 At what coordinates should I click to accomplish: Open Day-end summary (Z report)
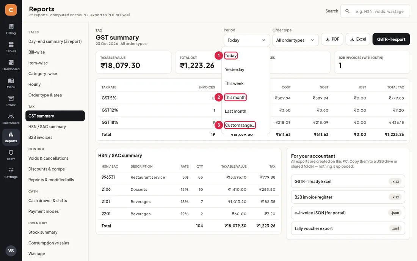click(55, 41)
